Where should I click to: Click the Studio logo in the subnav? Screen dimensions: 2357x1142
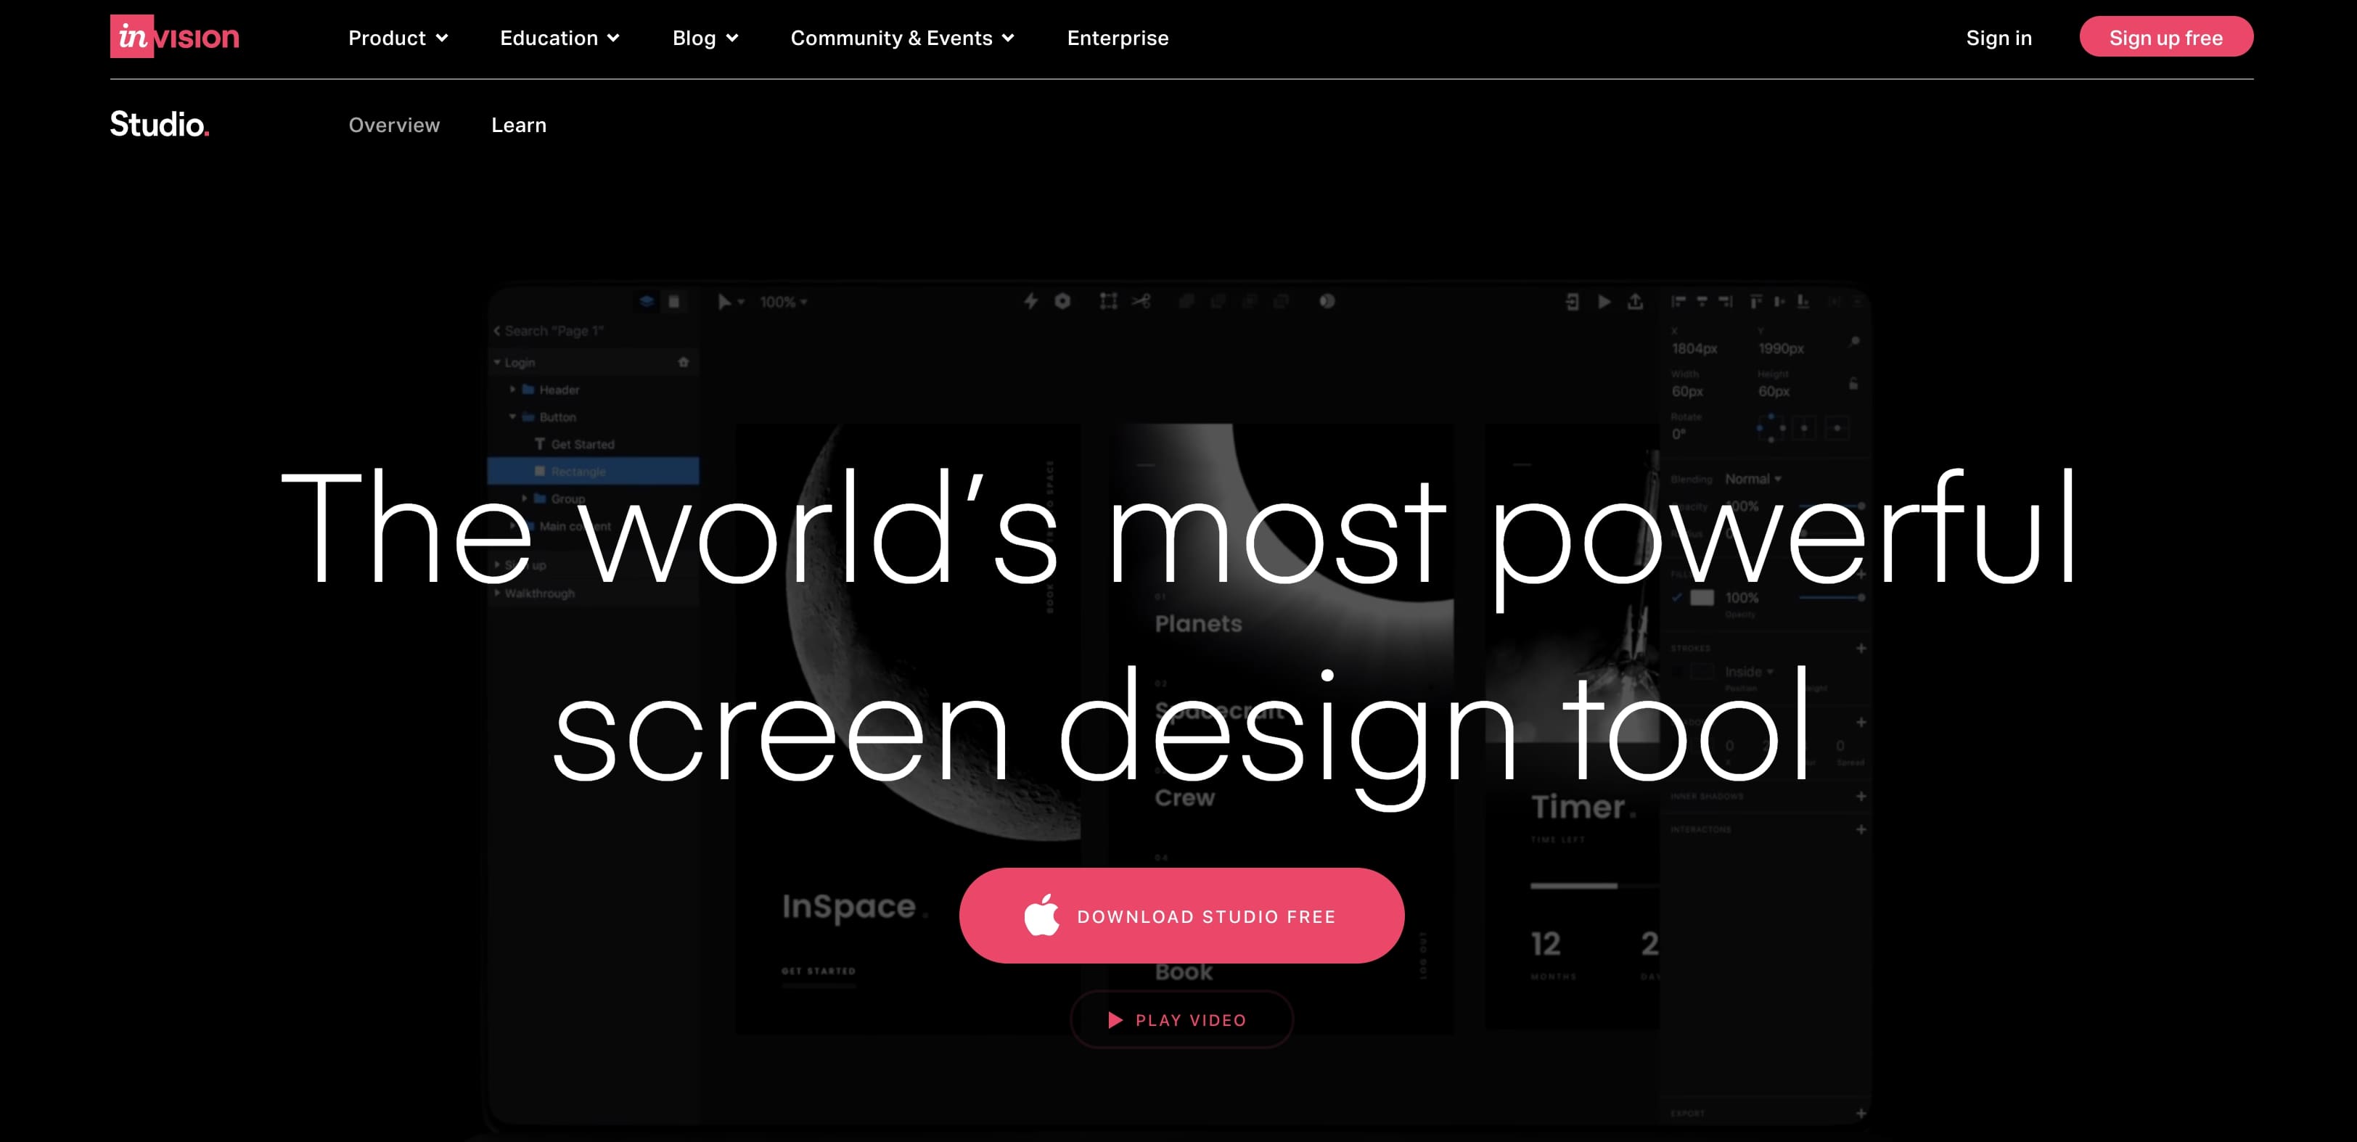(159, 123)
